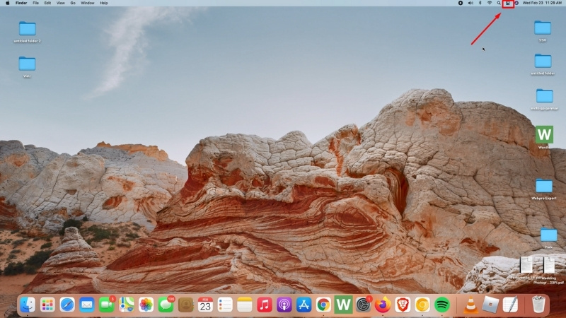Image resolution: width=566 pixels, height=318 pixels.
Task: Open the Trash in the Dock
Action: [538, 305]
